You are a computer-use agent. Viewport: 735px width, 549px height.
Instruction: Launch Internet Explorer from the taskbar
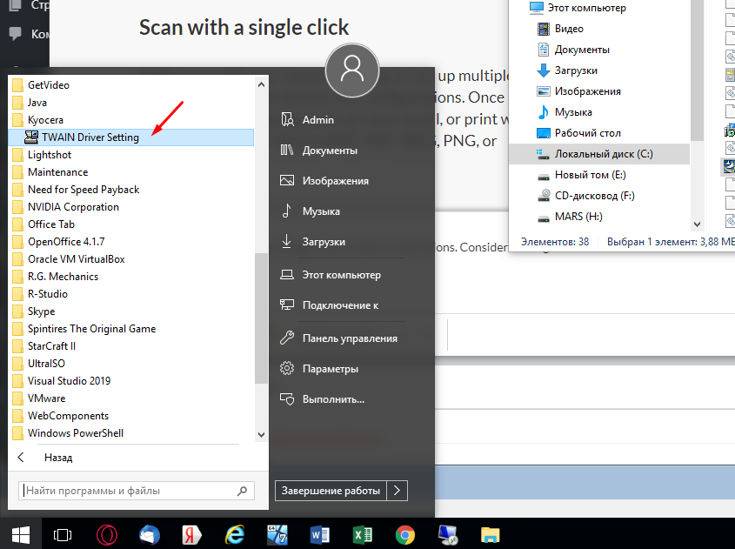pyautogui.click(x=235, y=534)
